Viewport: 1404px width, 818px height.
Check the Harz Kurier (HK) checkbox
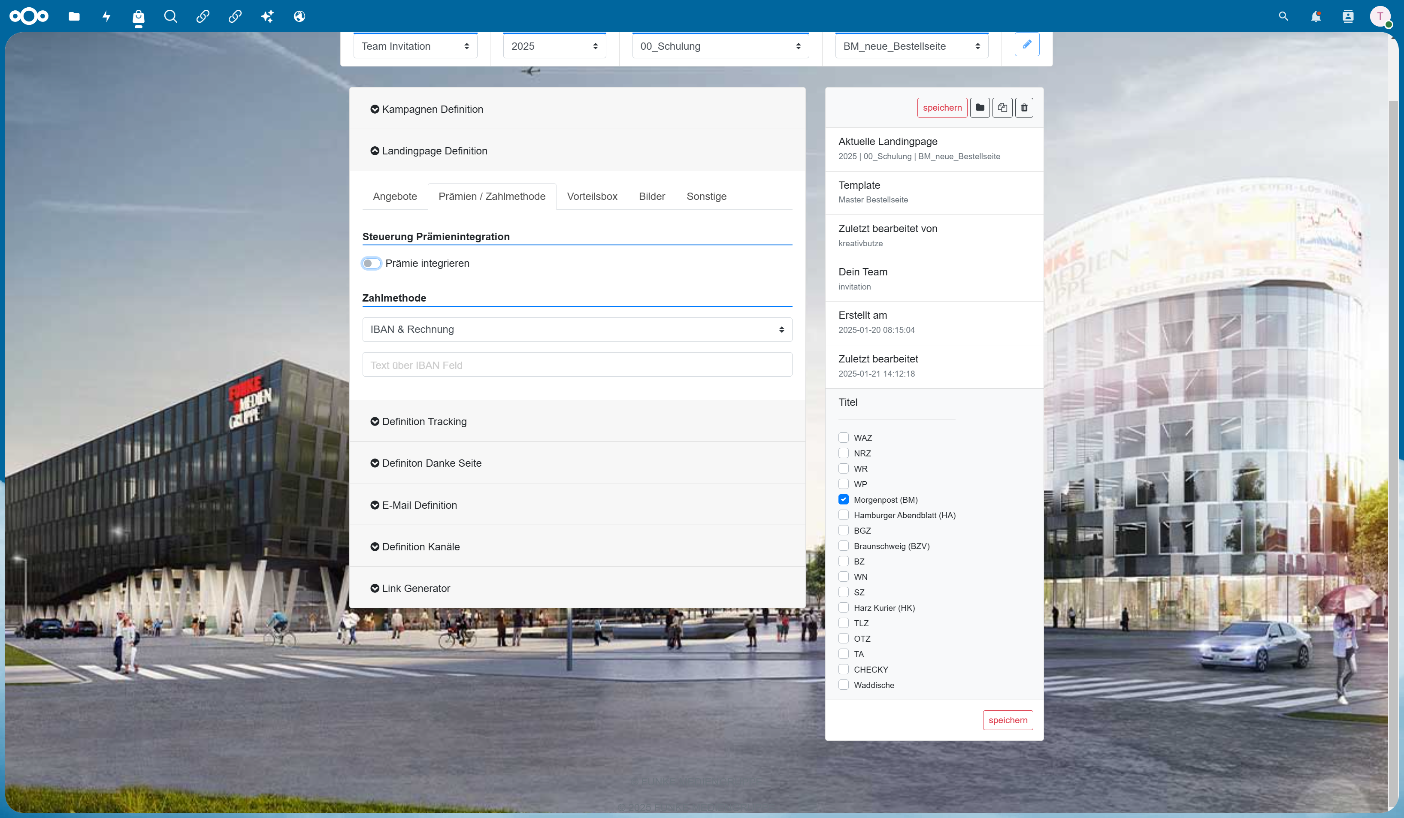click(844, 607)
